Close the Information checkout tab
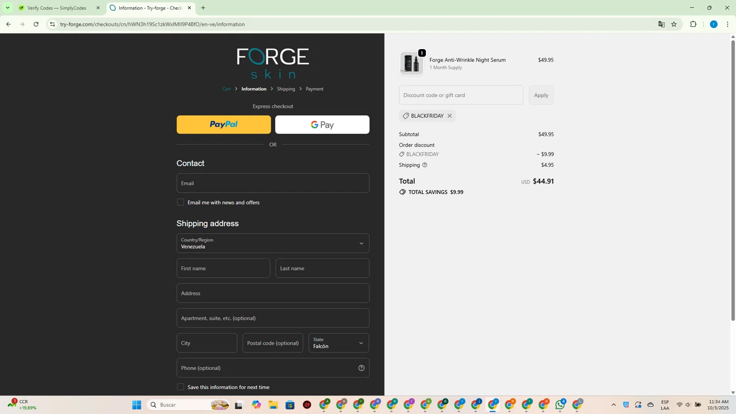This screenshot has width=736, height=414. pos(189,8)
